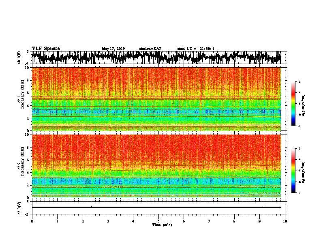The image size is (321, 248).
Task: Click the ch.1(V) waveform axis label
Action: (x=19, y=58)
